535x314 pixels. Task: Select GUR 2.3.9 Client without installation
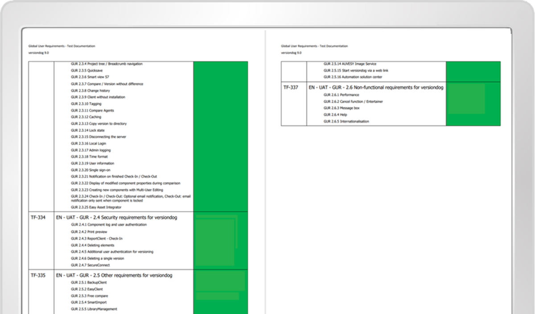(x=98, y=97)
